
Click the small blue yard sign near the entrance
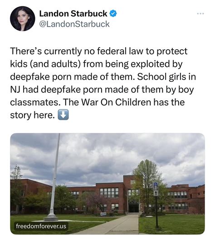point(103,214)
